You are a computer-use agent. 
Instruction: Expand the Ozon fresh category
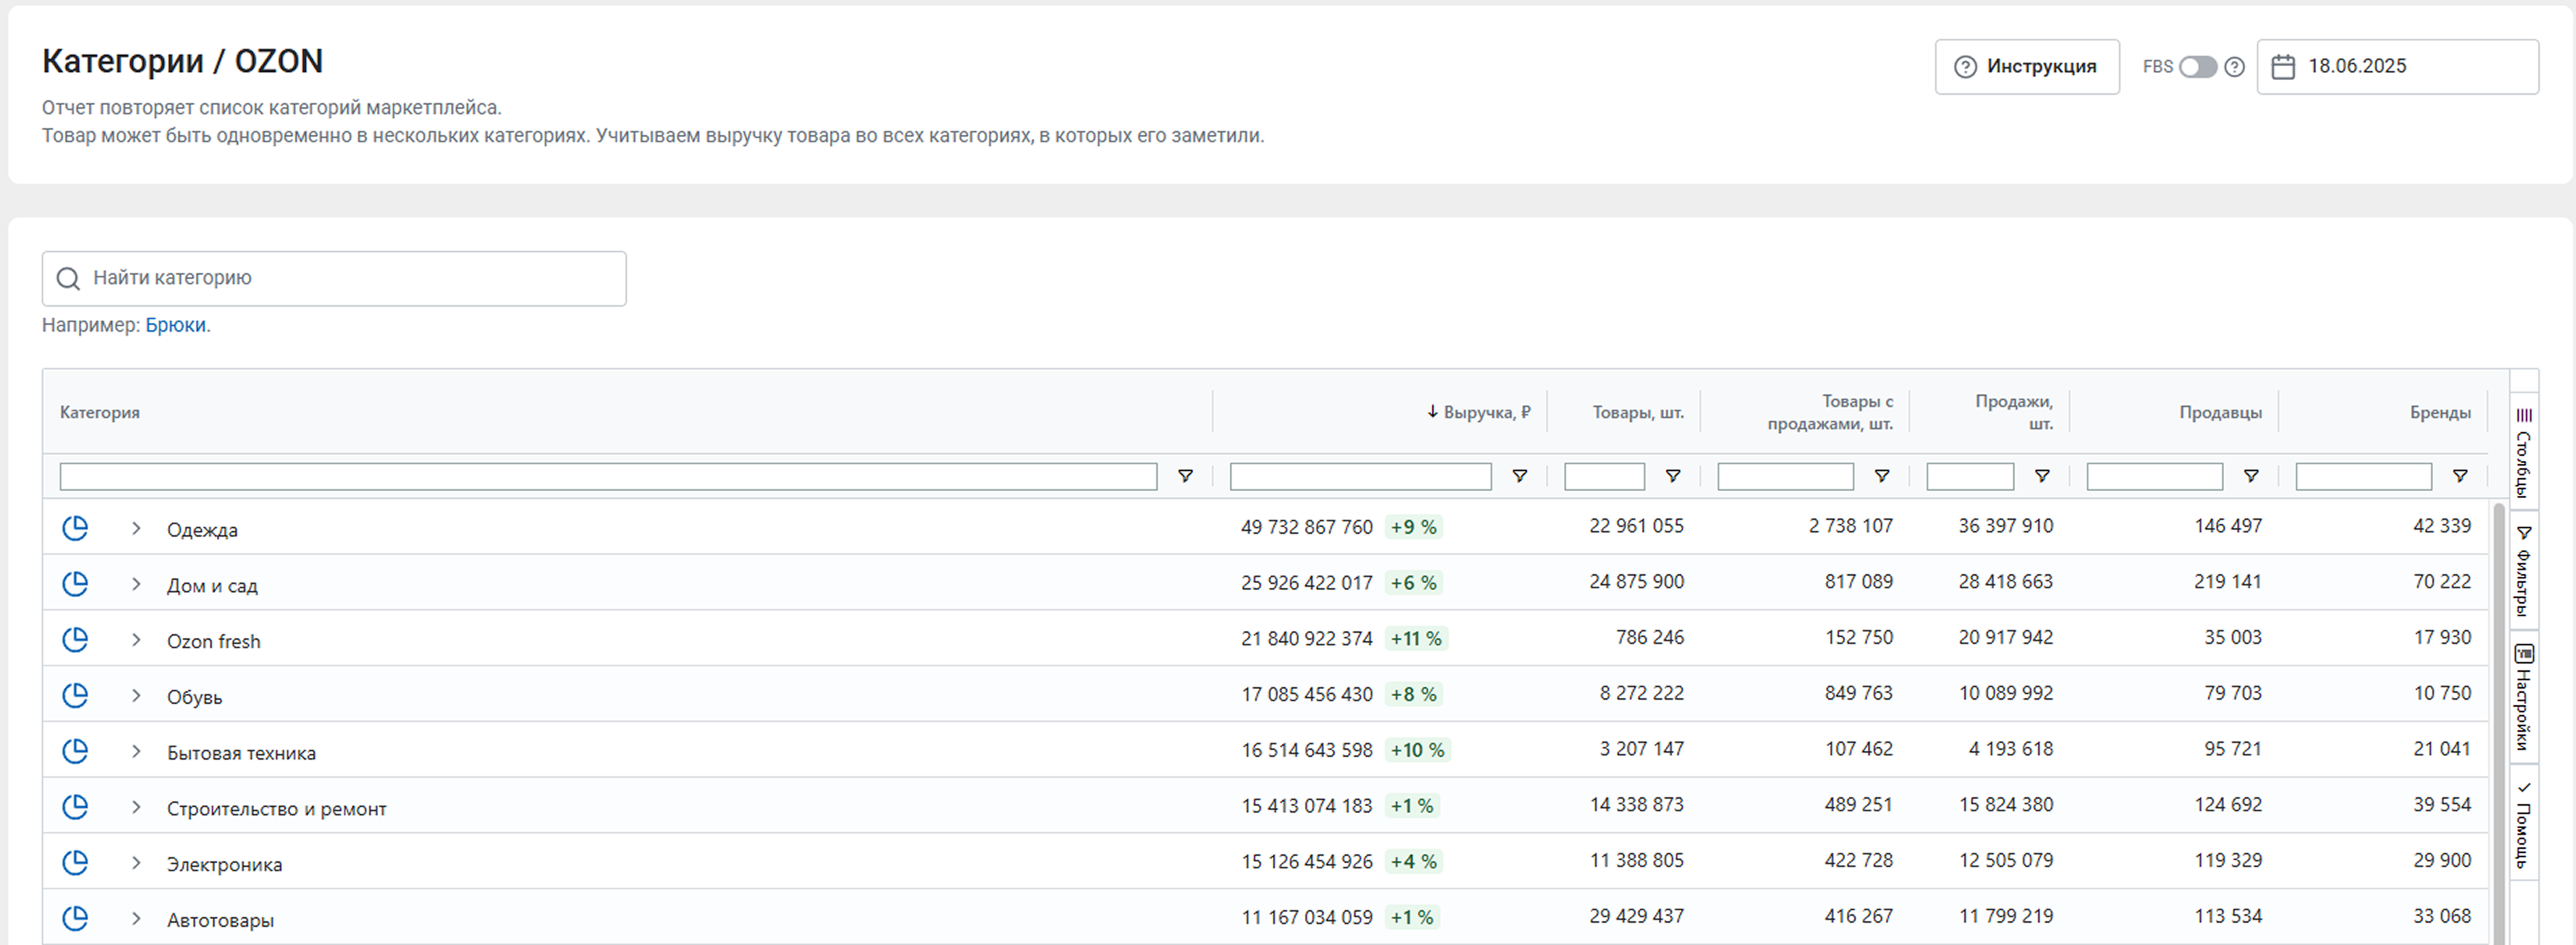pyautogui.click(x=136, y=640)
